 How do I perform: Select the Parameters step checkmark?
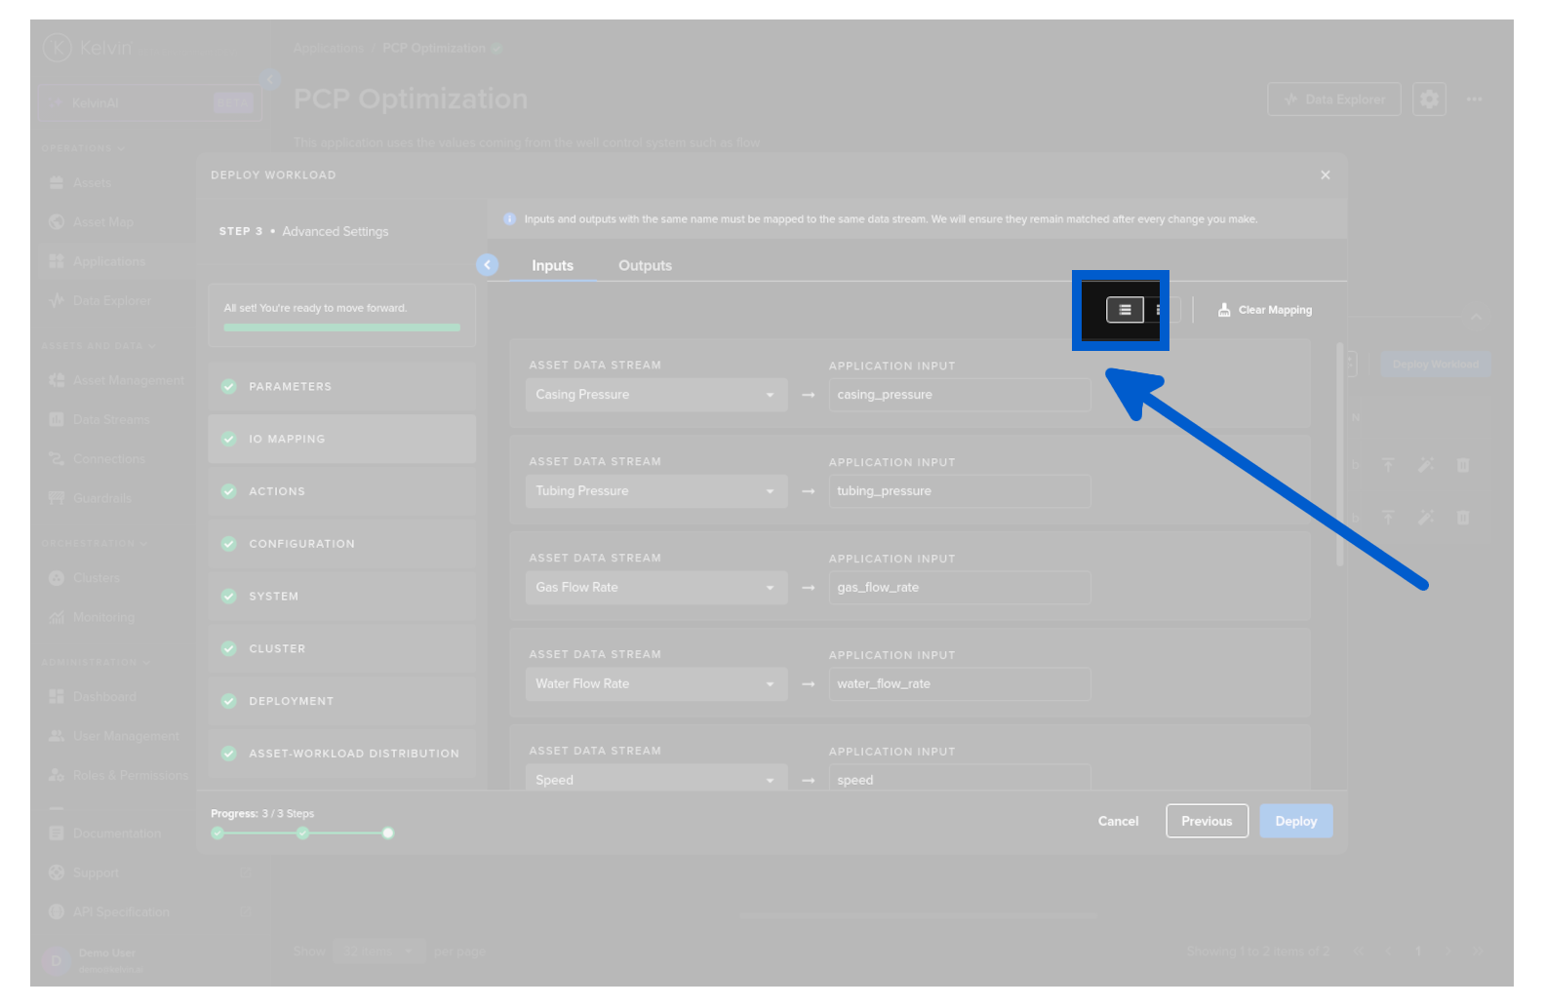point(229,387)
